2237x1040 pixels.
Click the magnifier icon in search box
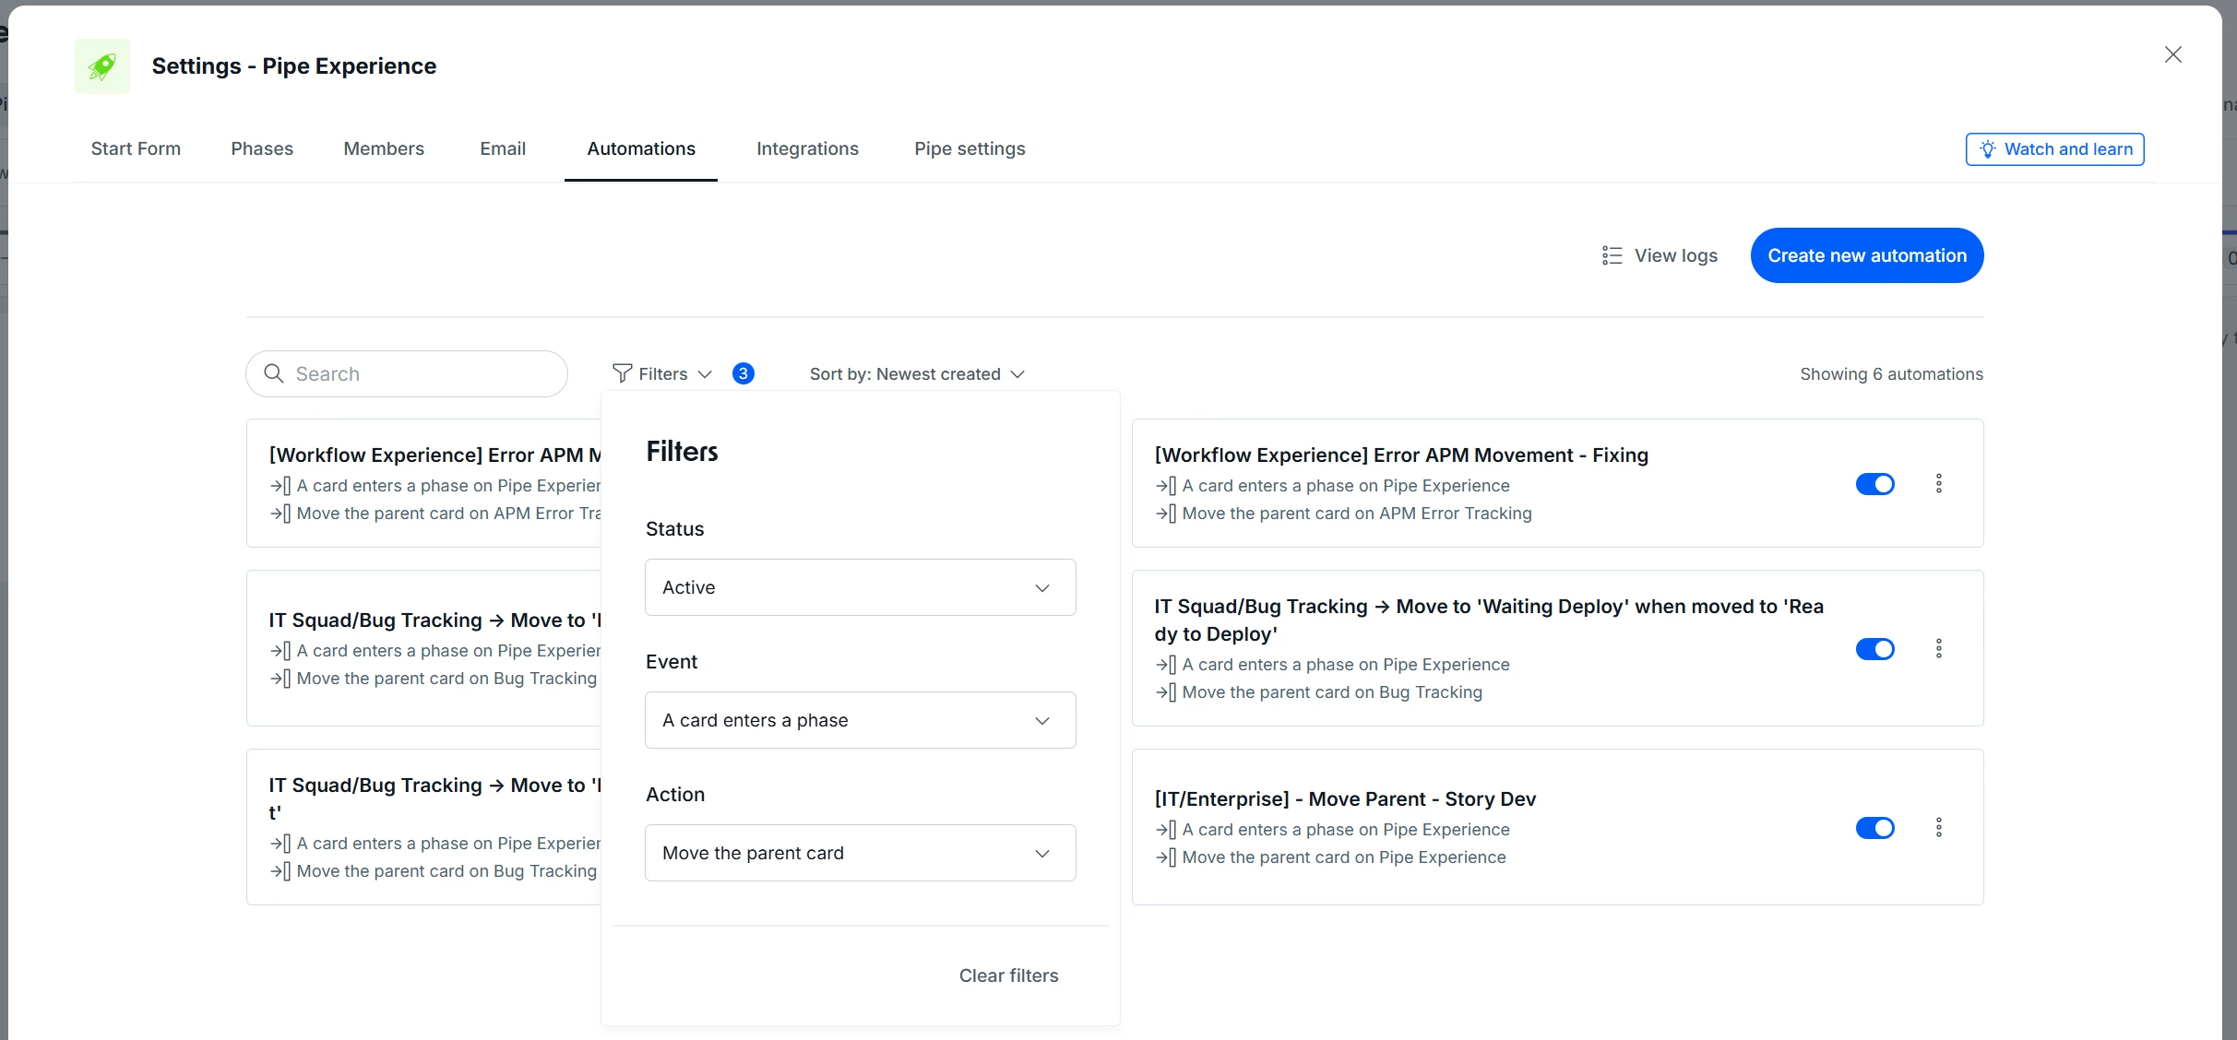(274, 373)
